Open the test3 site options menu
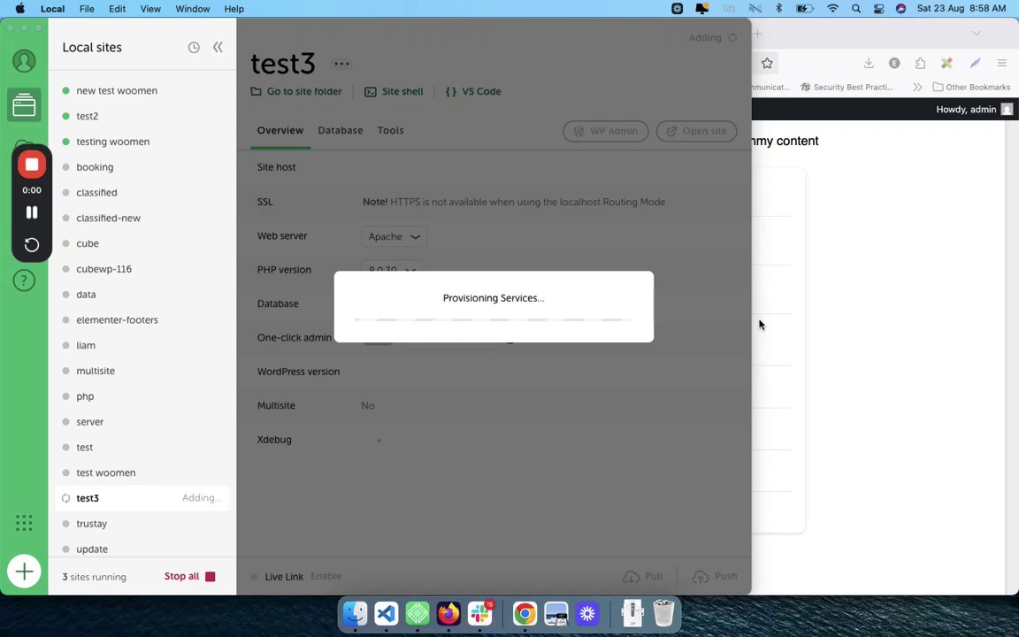The height and width of the screenshot is (637, 1019). coord(341,64)
